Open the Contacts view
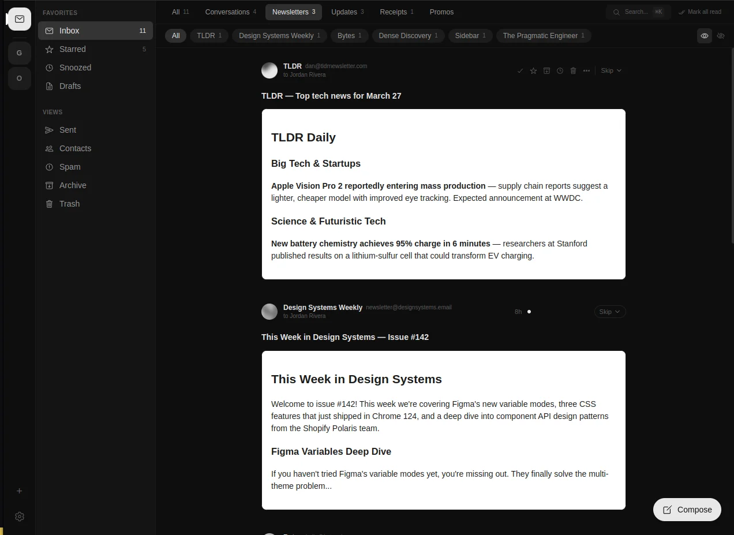734x535 pixels. (74, 148)
